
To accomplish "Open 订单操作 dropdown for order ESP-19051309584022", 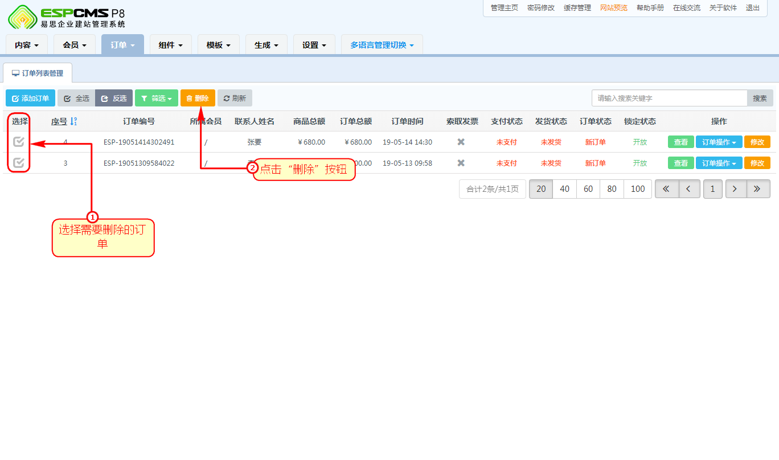I will click(719, 163).
